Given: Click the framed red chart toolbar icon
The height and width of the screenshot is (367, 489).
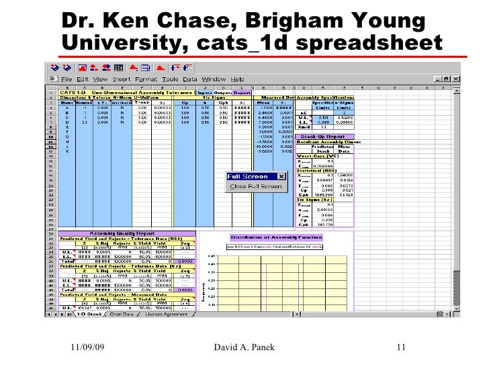Looking at the screenshot, I should click(x=83, y=68).
